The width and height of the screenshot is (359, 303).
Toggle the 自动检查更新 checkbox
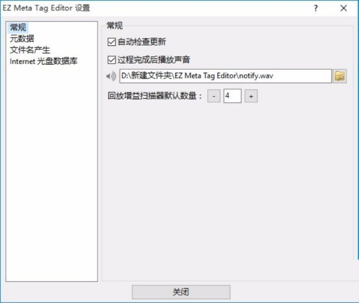coord(111,42)
